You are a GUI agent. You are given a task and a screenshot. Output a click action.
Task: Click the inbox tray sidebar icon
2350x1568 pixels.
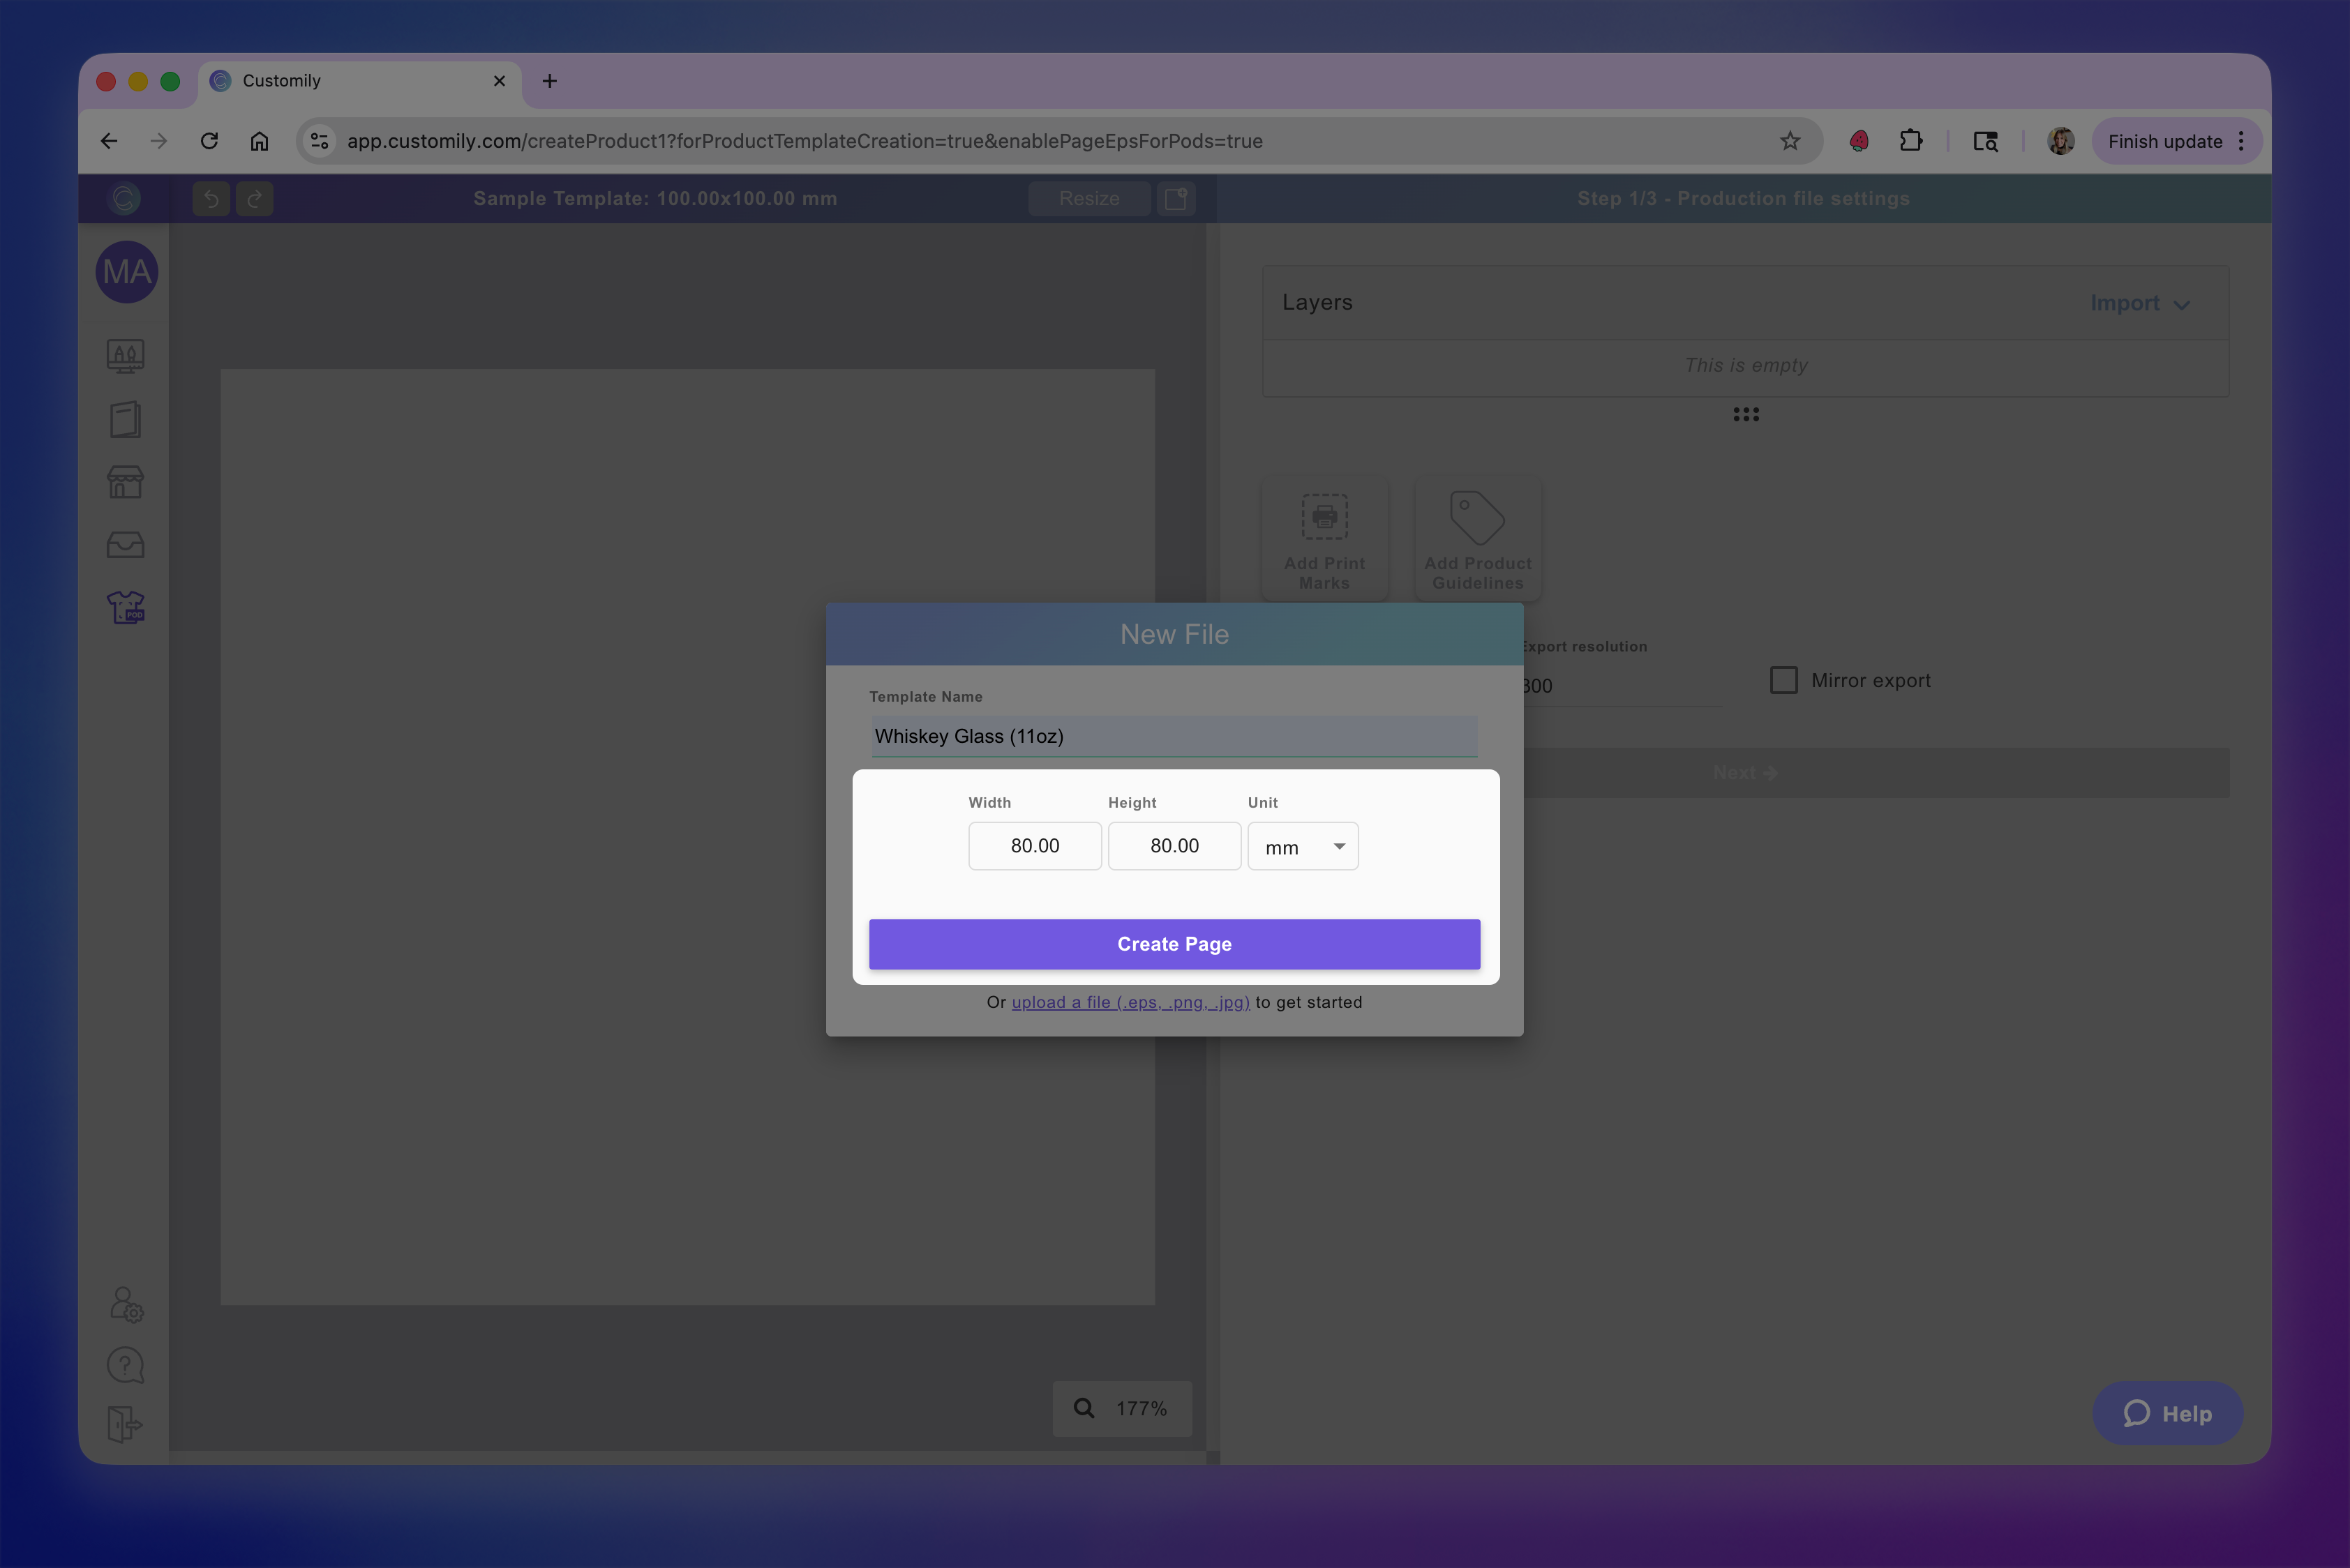125,545
